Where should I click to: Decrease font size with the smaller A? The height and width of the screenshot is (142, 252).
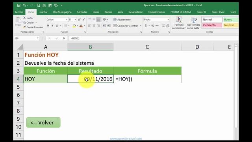(83, 19)
